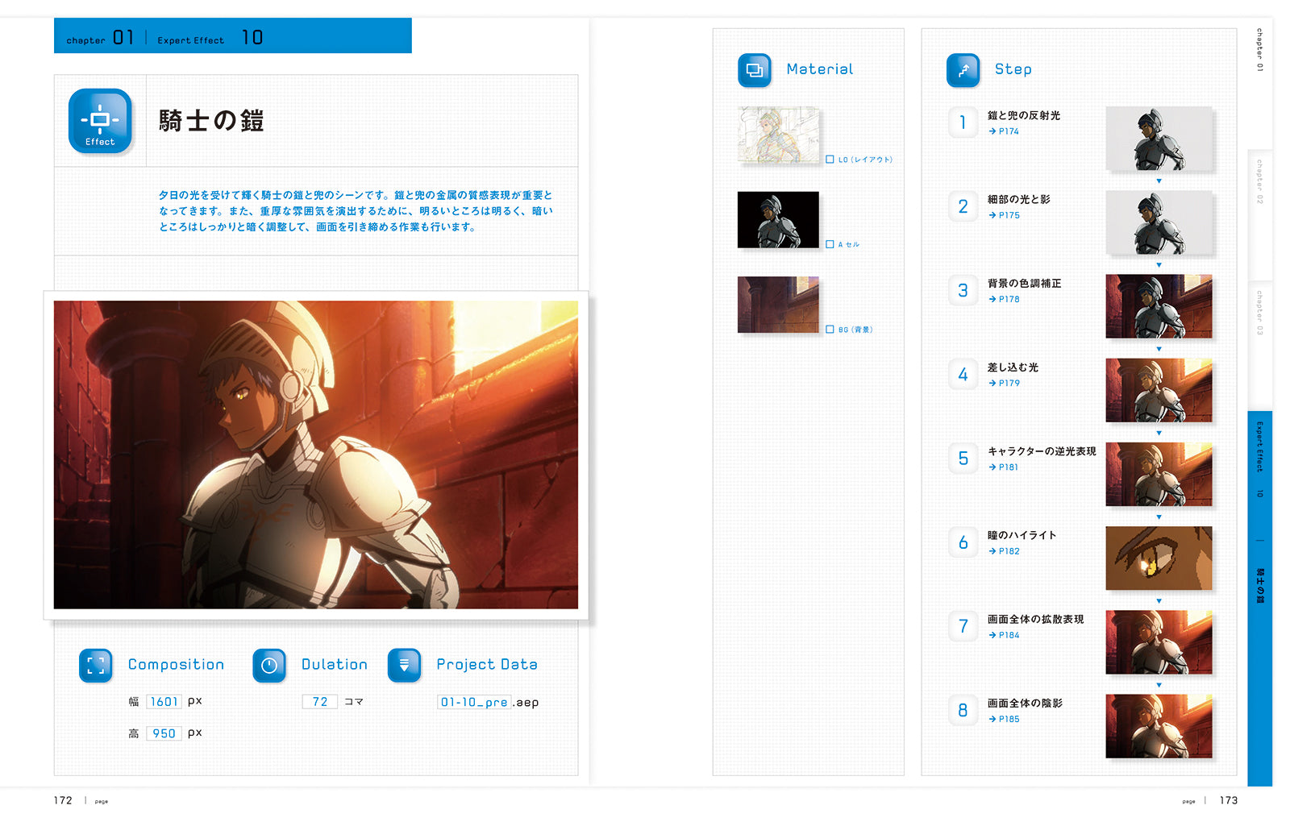Screen dimensions: 1290x822
Task: Click step number 3 badge
Action: click(x=963, y=290)
